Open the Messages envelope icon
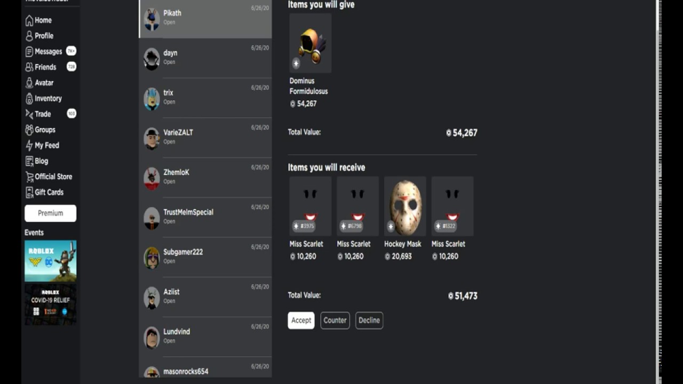Screen dimensions: 683x384 pos(29,52)
